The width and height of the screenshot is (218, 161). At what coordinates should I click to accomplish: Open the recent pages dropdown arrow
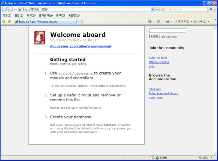tap(15, 9)
